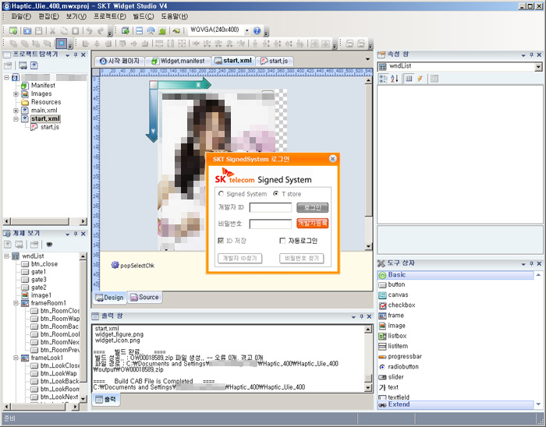
Task: Enable the 자동로그인 checkbox
Action: pyautogui.click(x=282, y=241)
